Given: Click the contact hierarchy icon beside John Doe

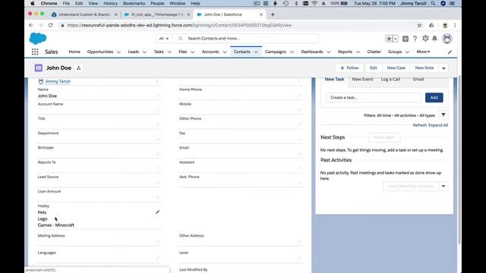Looking at the screenshot, I should point(79,67).
